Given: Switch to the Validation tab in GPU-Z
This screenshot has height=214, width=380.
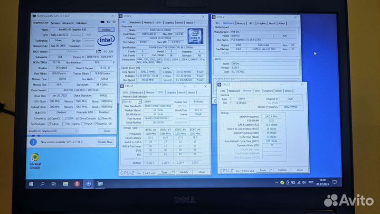Looking at the screenshot, I should point(81,23).
